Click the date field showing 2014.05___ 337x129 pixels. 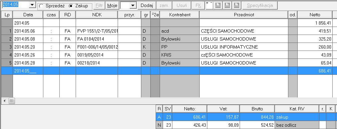pos(28,71)
